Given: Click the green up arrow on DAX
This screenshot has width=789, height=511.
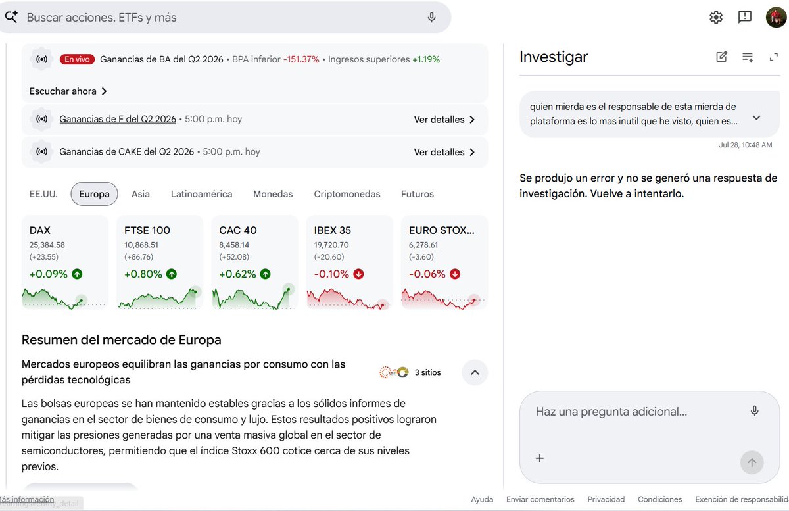Looking at the screenshot, I should [77, 274].
